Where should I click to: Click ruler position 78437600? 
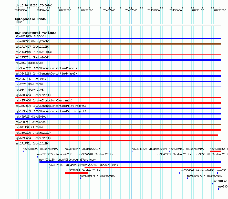87,10
